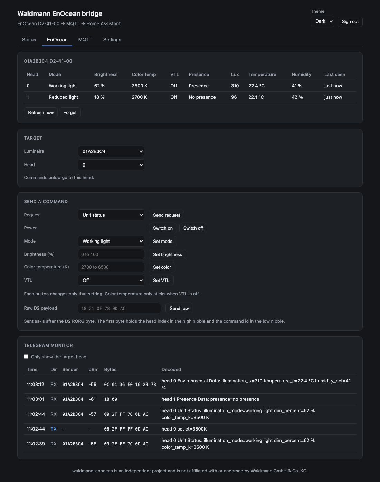Click the 01A2B3C4 D2-41-00 card heading
Image resolution: width=380 pixels, height=482 pixels.
pyautogui.click(x=48, y=61)
